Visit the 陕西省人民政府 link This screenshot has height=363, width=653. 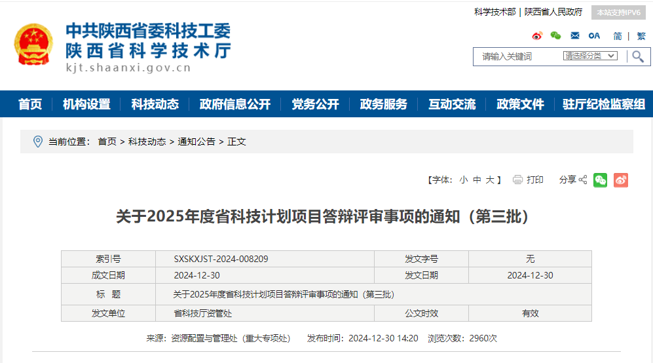(x=553, y=12)
